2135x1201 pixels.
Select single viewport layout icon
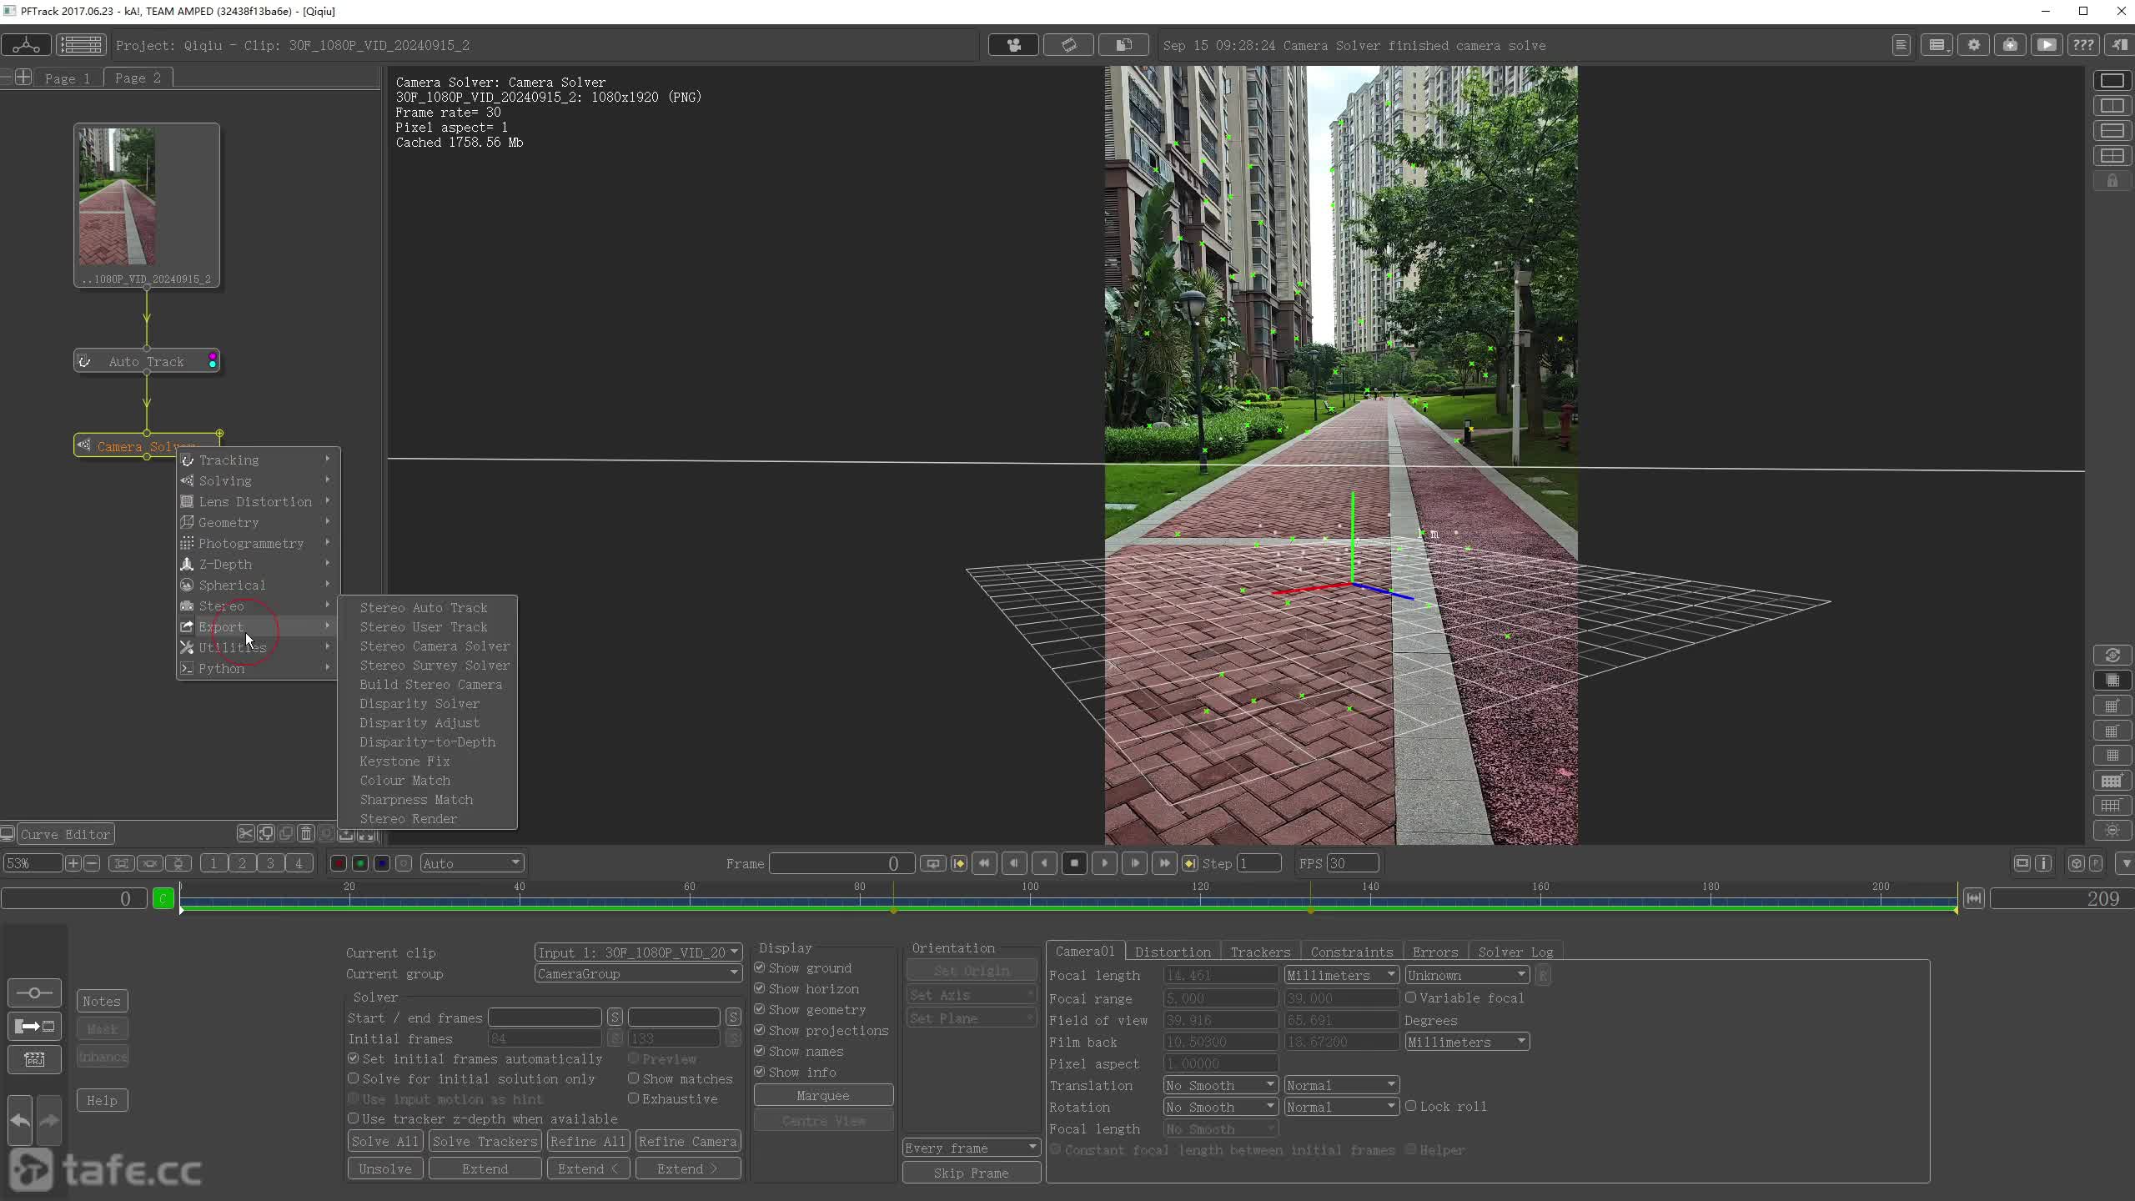[x=2112, y=81]
